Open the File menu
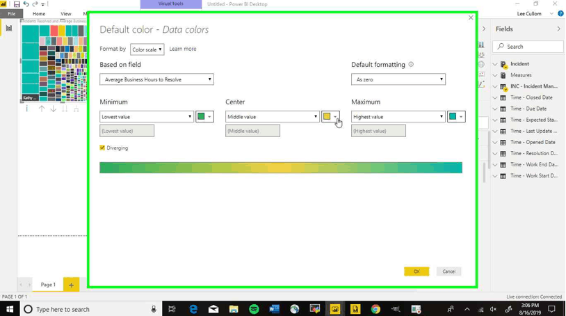This screenshot has width=566, height=316. click(x=12, y=14)
